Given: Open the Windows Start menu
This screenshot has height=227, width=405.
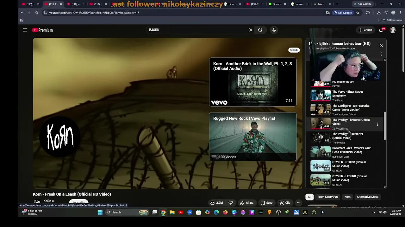Looking at the screenshot, I should click(x=100, y=212).
